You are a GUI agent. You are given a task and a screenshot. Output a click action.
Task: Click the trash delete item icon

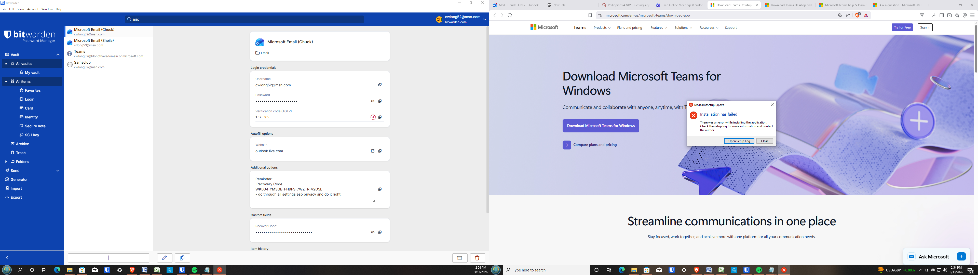[x=477, y=258]
